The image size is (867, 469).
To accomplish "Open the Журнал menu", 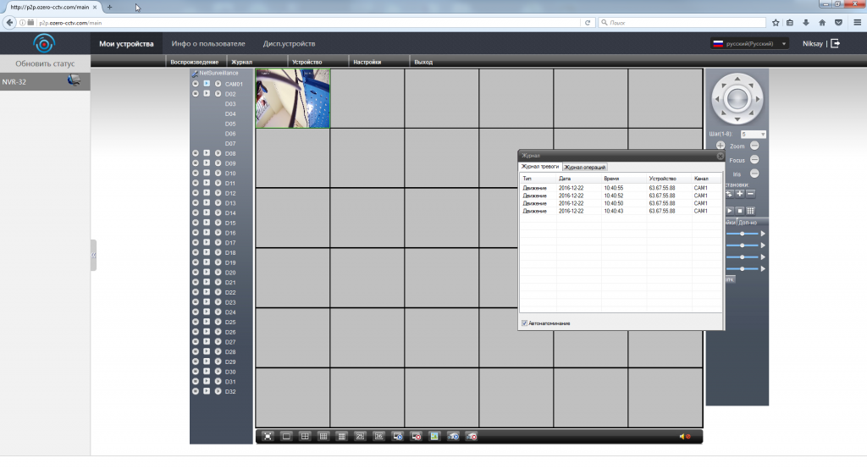I will tap(241, 62).
